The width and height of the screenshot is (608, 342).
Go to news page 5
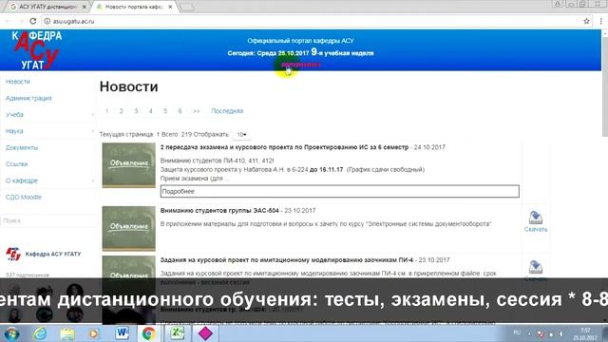165,111
